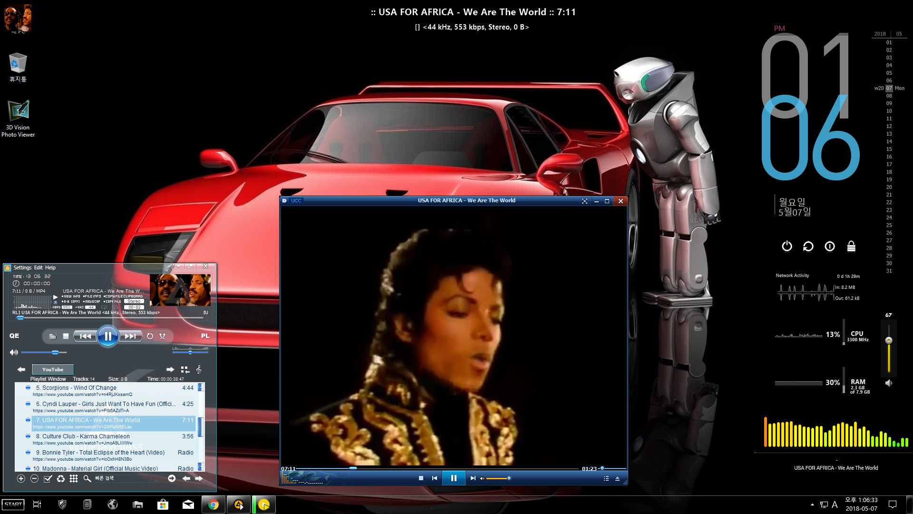Click the eject icon in video player

pos(617,478)
